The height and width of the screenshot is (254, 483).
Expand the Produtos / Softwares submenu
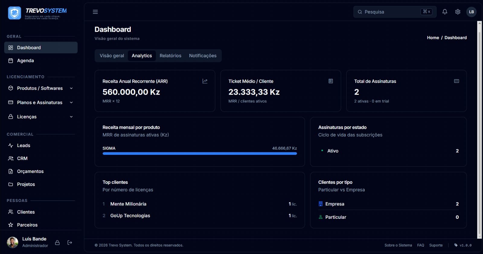coord(41,88)
